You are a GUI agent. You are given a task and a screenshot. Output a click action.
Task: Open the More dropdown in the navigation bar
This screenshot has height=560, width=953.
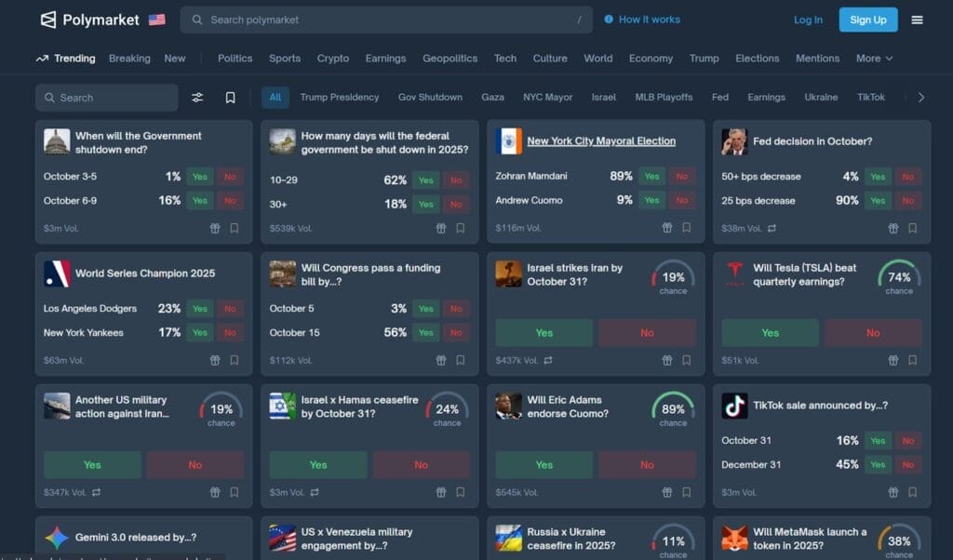click(x=873, y=58)
